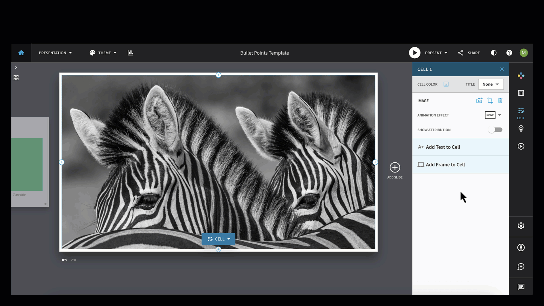Go to the home screen icon
Screen dimensions: 544x306
tap(21, 53)
